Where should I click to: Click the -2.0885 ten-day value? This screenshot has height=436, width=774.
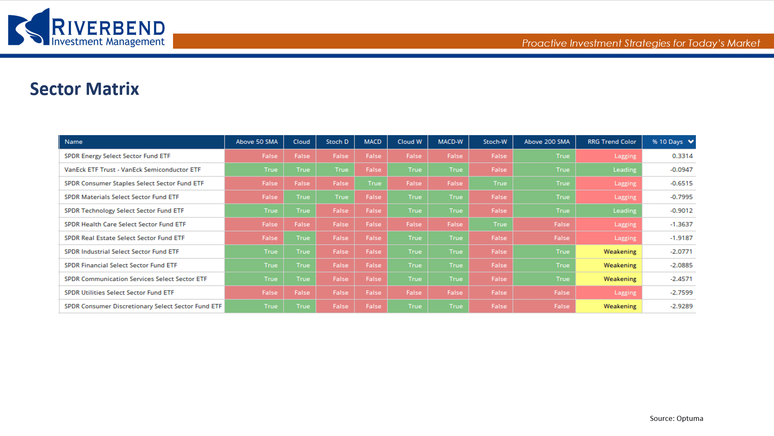[x=669, y=265]
